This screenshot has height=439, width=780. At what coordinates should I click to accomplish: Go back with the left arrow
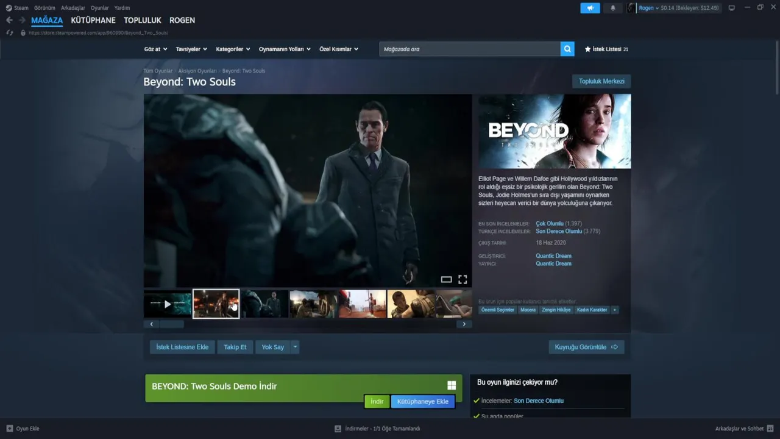[x=9, y=20]
